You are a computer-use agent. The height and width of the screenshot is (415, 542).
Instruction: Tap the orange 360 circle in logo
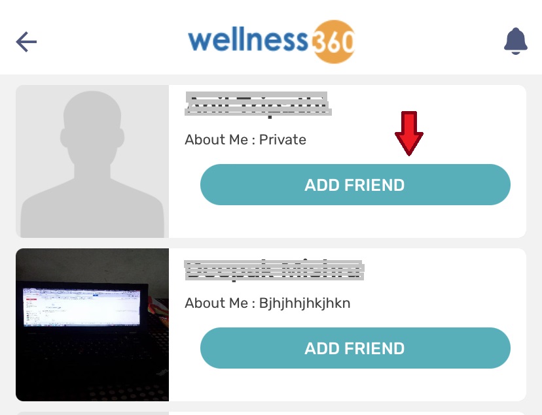pyautogui.click(x=333, y=42)
